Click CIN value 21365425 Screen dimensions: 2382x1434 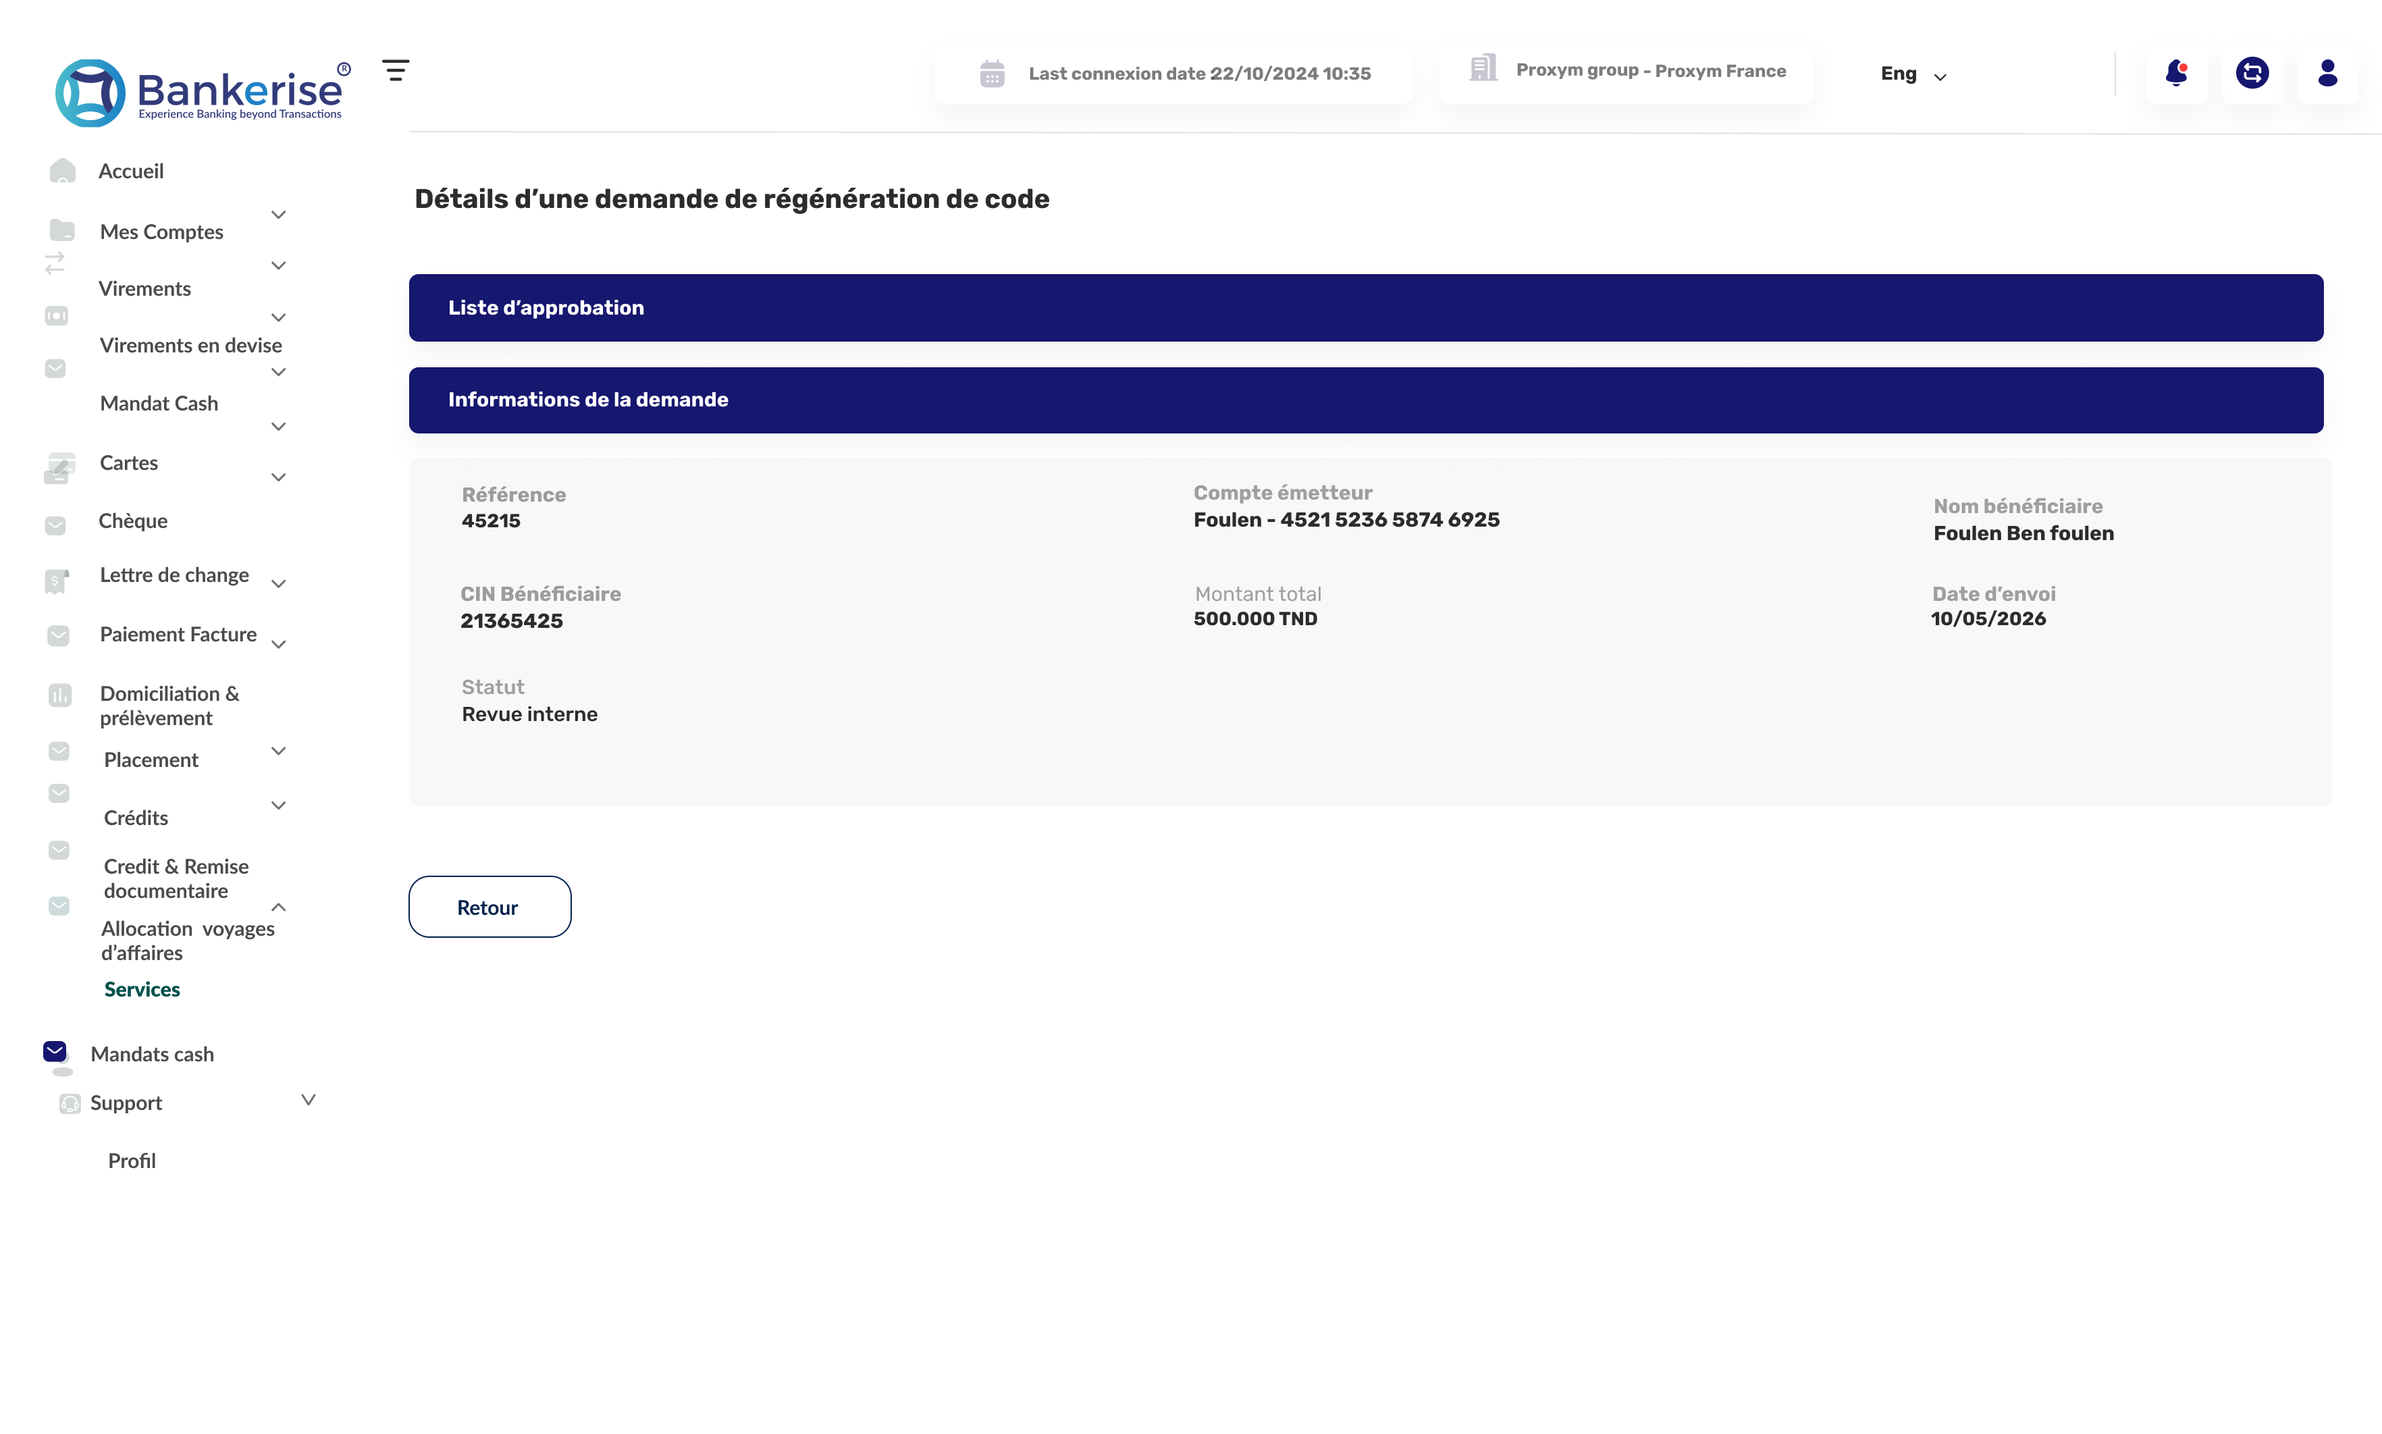coord(511,621)
